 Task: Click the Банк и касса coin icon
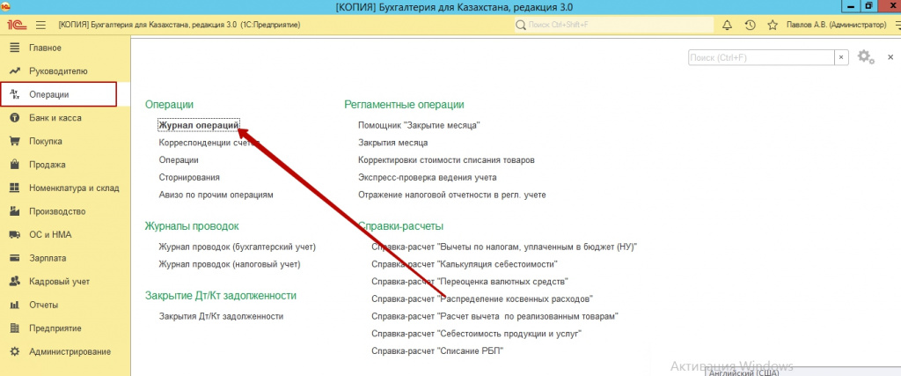pos(16,118)
